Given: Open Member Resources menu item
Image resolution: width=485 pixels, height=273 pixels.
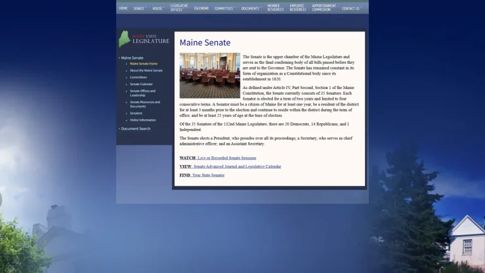Looking at the screenshot, I should pos(275,8).
